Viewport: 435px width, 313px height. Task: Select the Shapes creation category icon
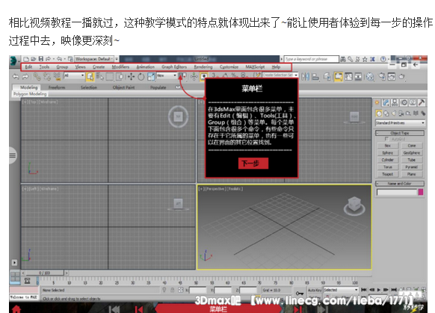pyautogui.click(x=386, y=114)
